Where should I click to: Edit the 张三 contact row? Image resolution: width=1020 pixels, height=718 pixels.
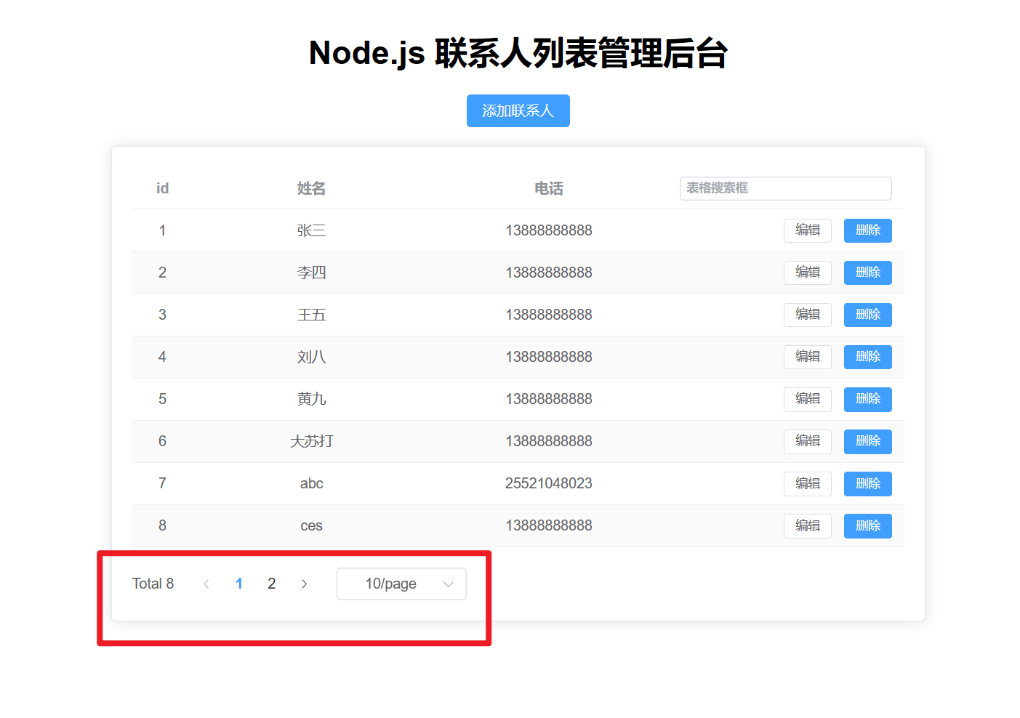point(807,230)
